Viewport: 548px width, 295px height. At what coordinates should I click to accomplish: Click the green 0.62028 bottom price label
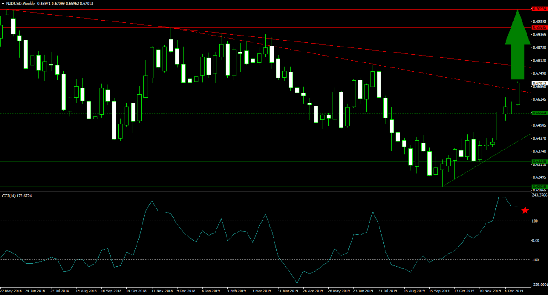[x=539, y=186]
